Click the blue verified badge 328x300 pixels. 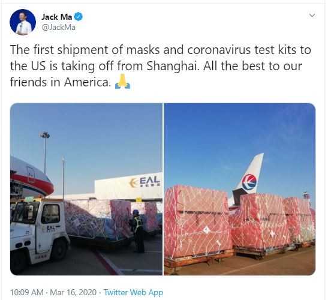pos(79,17)
